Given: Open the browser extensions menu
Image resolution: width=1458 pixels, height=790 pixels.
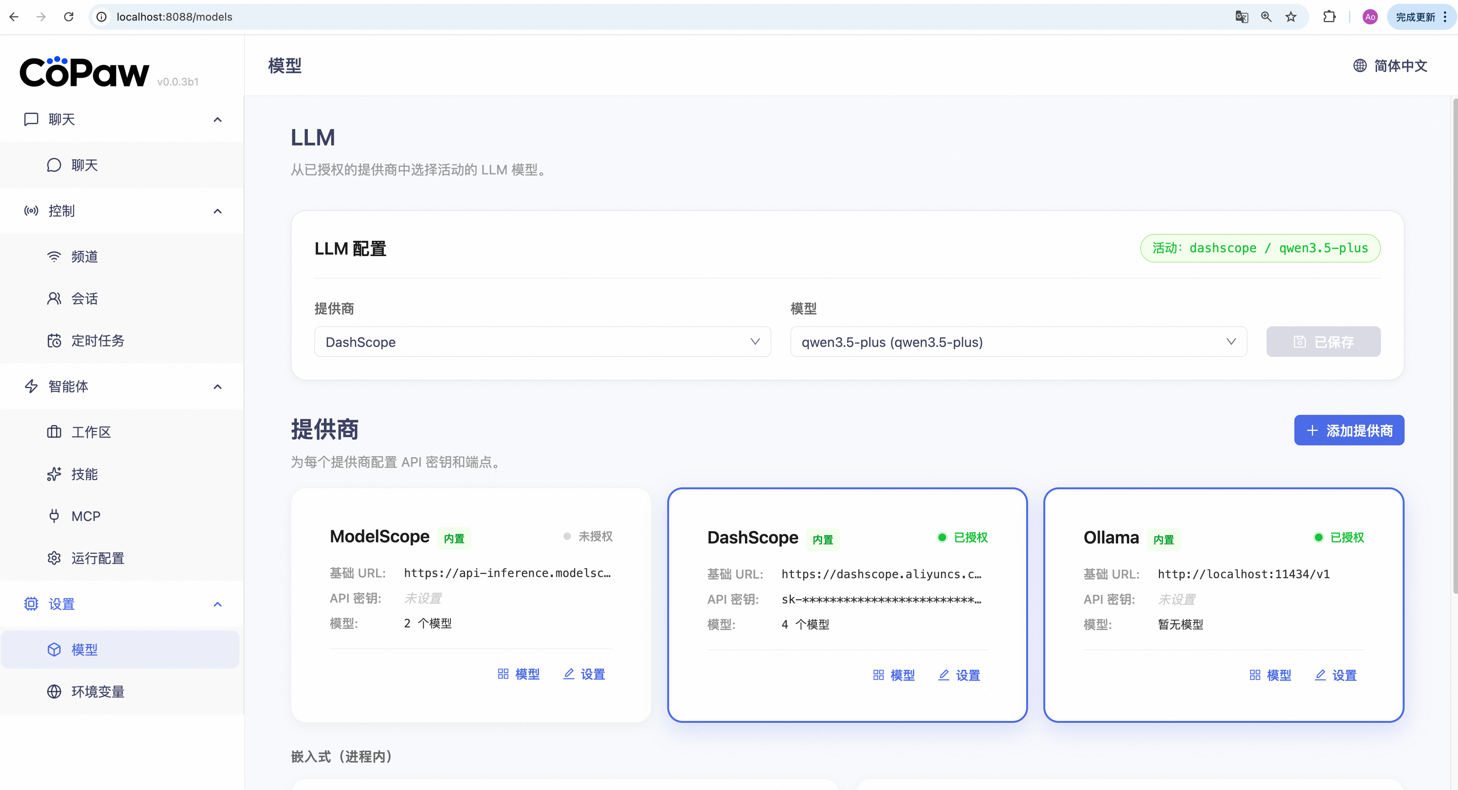Looking at the screenshot, I should (x=1329, y=17).
